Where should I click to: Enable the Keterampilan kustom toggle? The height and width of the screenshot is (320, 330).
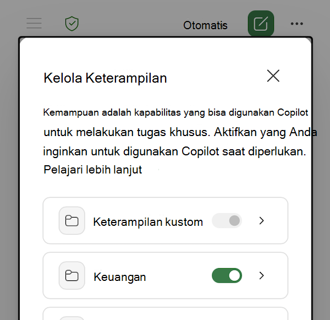(x=227, y=220)
